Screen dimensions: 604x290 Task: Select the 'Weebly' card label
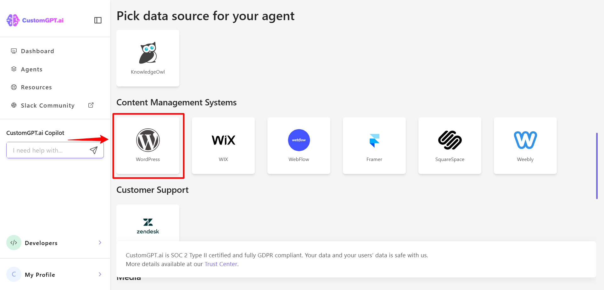[x=525, y=159]
